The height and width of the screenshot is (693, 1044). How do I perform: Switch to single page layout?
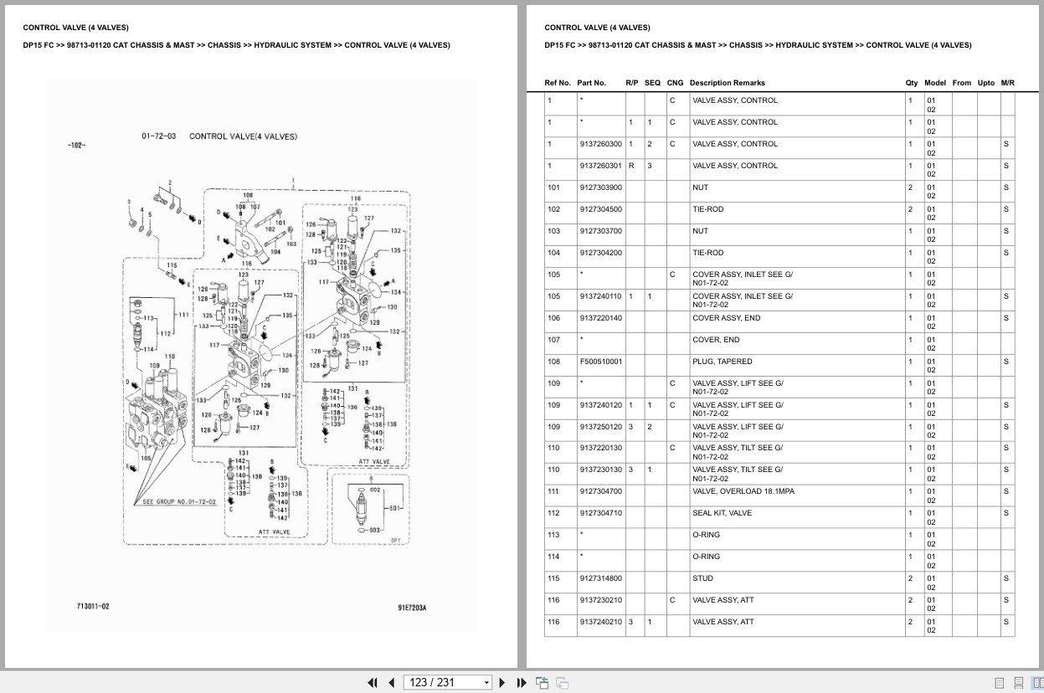pyautogui.click(x=999, y=683)
